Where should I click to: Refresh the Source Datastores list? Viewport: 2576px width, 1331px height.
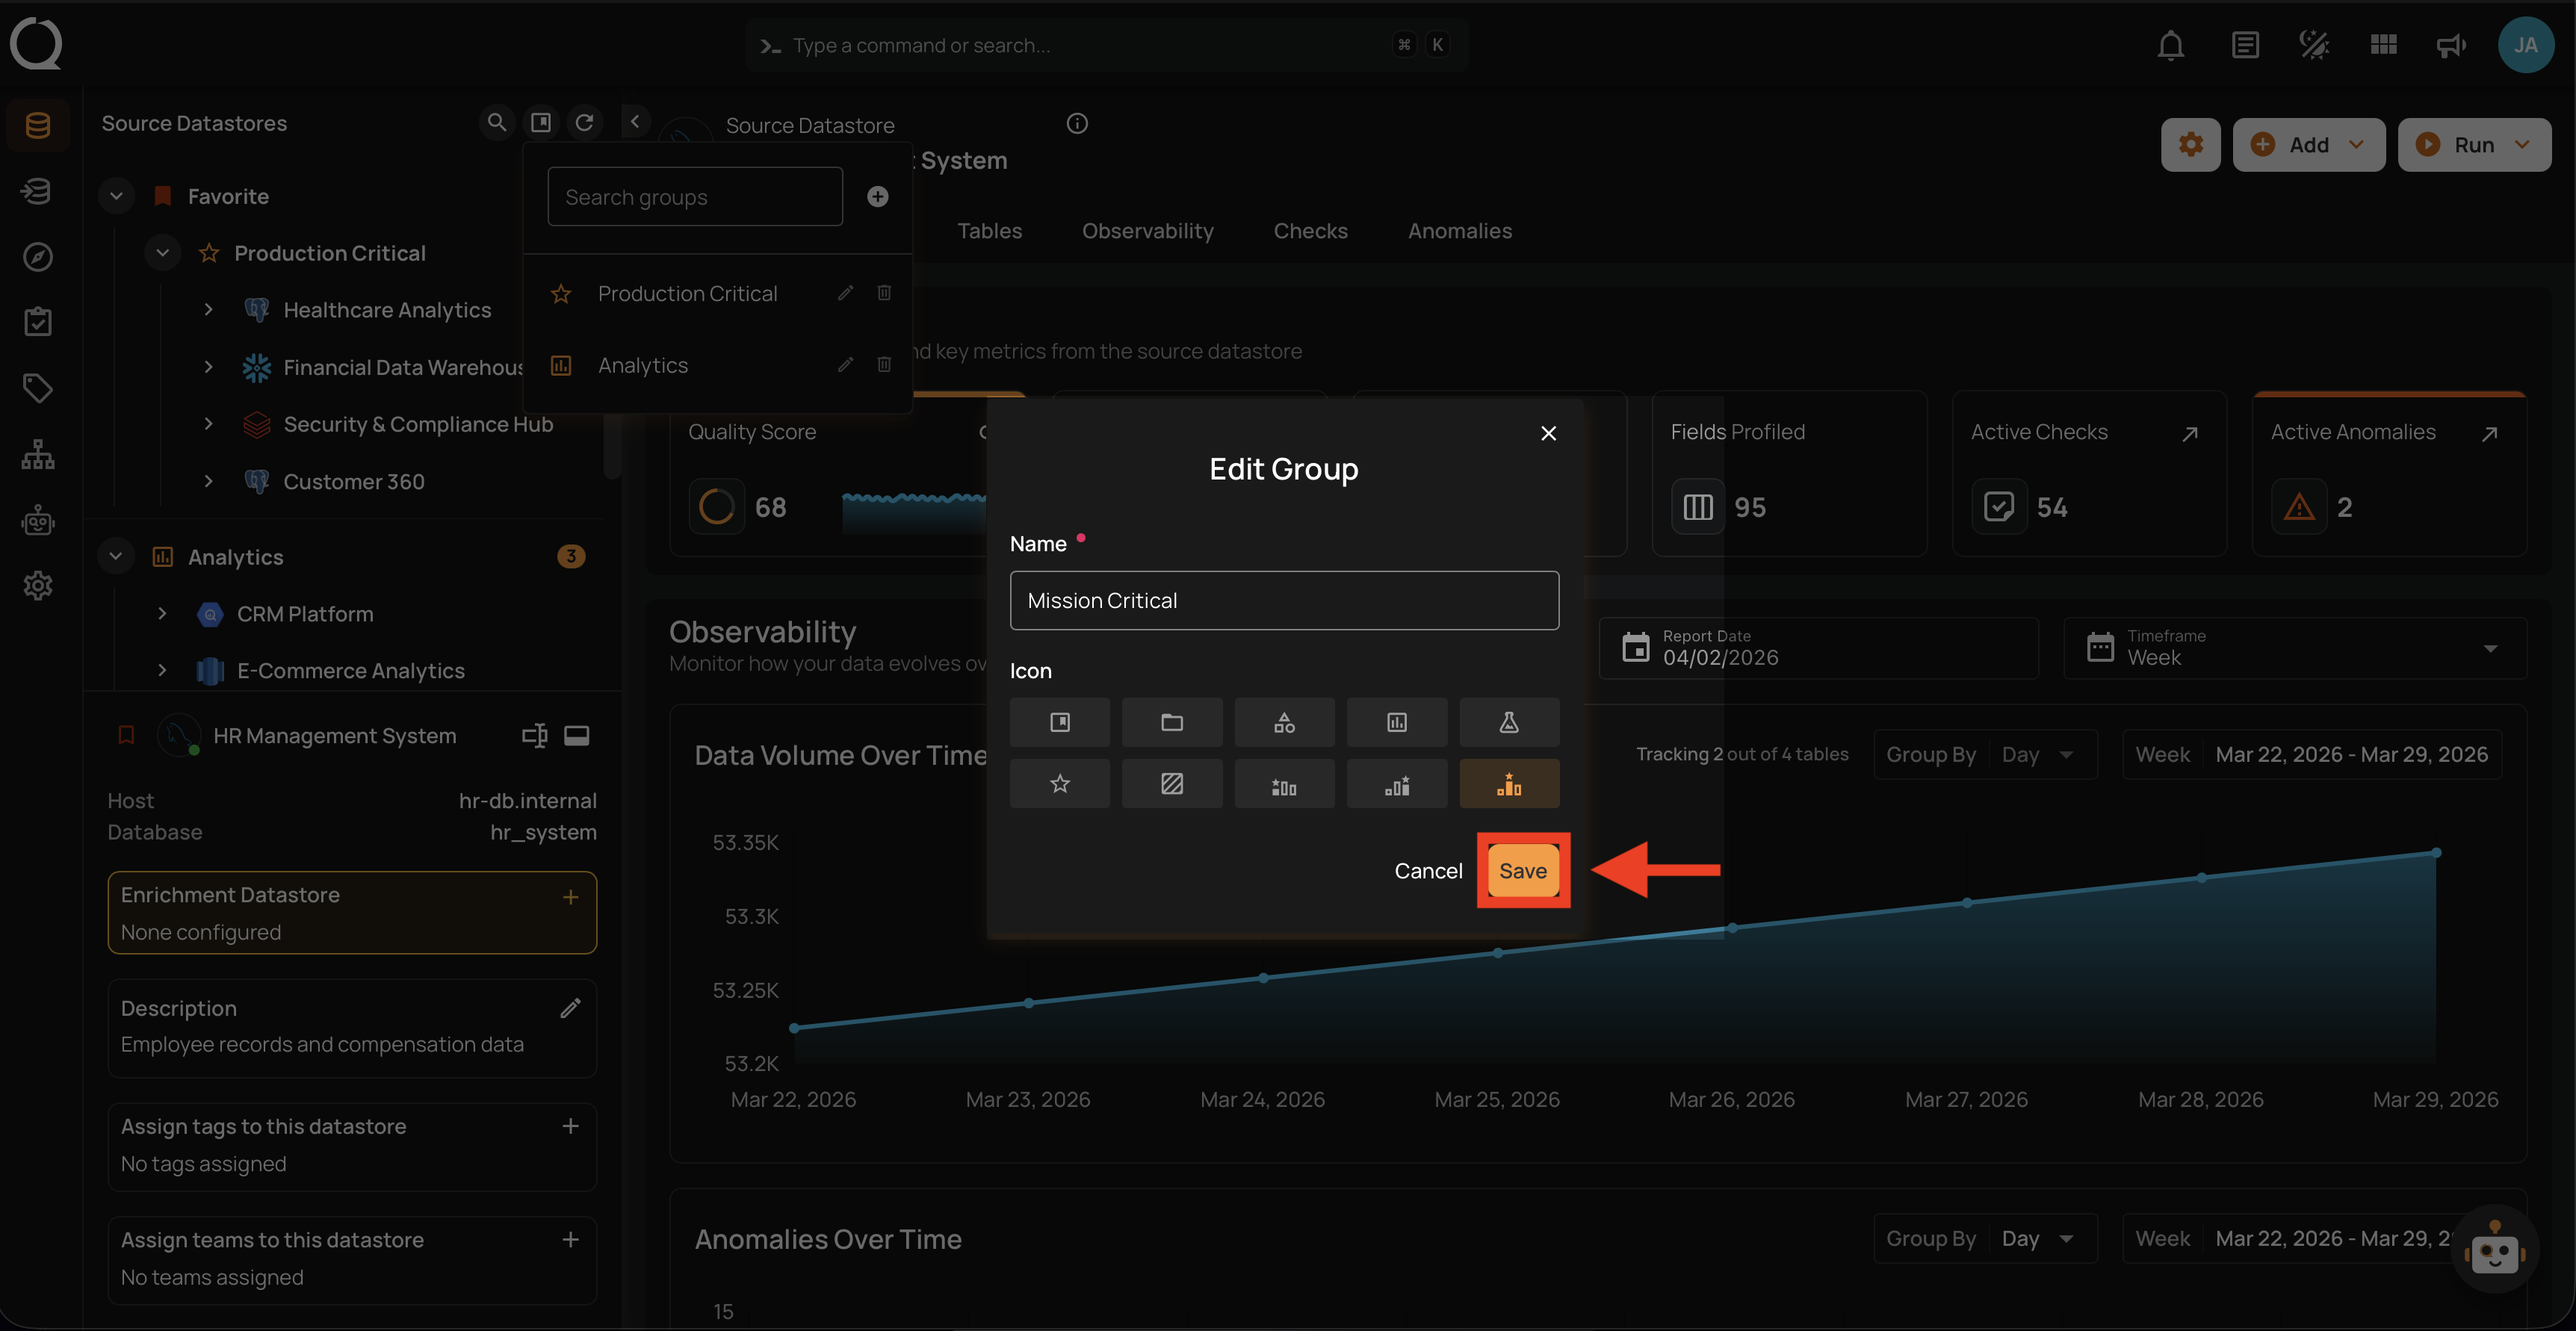[x=585, y=122]
